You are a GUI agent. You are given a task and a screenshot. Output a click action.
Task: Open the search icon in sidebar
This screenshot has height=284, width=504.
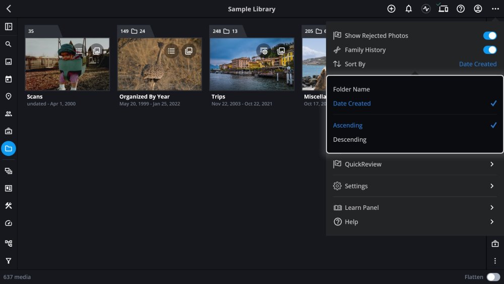point(9,44)
